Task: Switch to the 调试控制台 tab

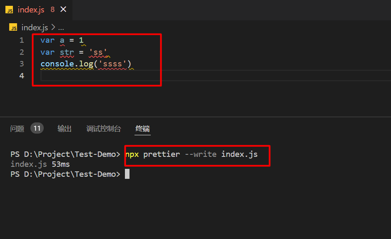Action: pos(104,129)
